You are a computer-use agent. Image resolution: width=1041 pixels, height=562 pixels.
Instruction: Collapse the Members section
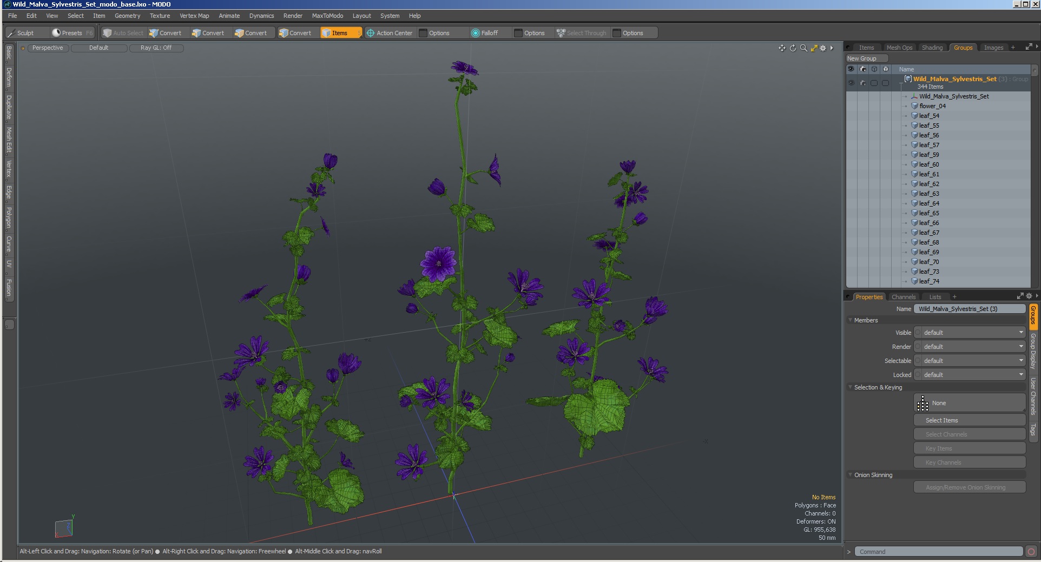tap(850, 320)
